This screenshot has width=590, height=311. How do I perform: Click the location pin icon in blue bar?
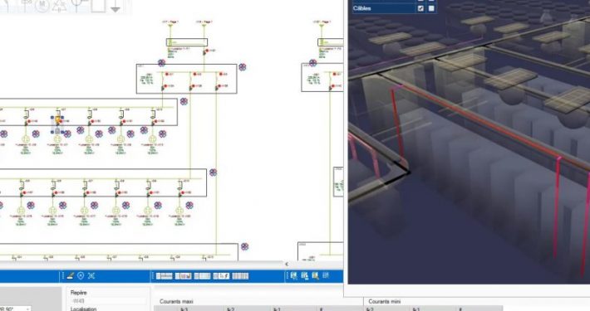(81, 276)
